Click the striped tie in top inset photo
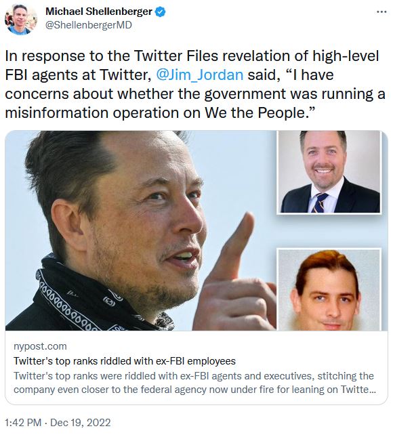This screenshot has width=393, height=437. pos(320,203)
